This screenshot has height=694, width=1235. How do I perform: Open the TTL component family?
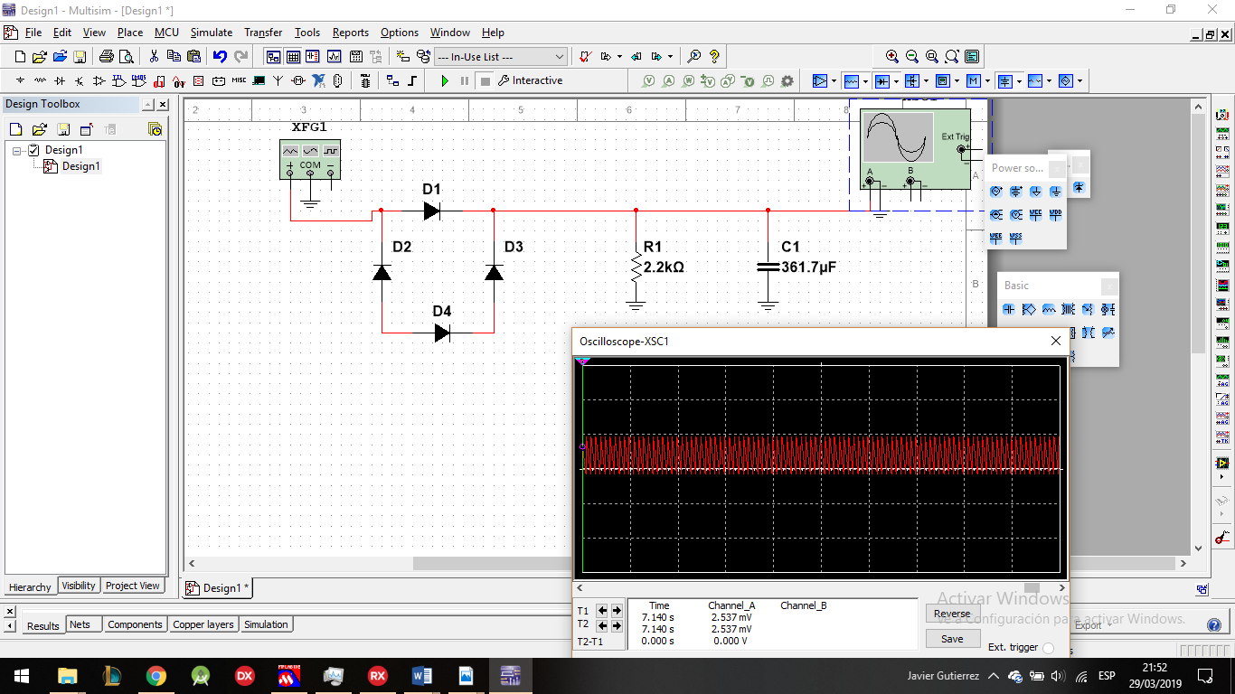click(x=119, y=80)
